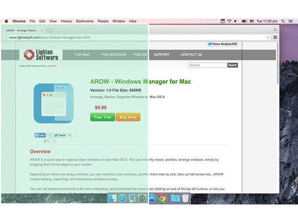The width and height of the screenshot is (298, 223).
Task: Click the volume icon in menu bar
Action: (235, 21)
